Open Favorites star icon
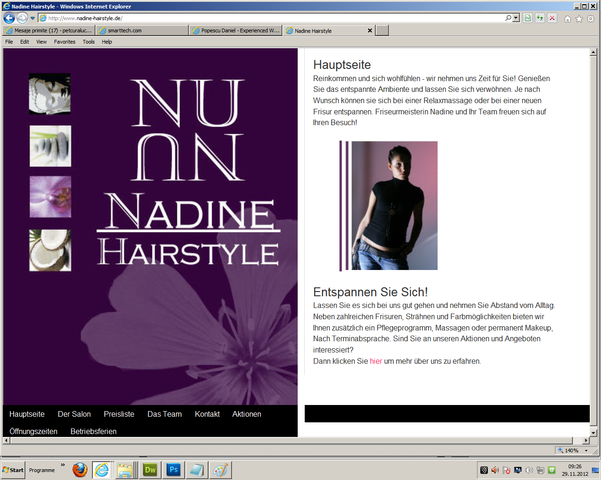Viewport: 601px width, 480px height. point(579,19)
